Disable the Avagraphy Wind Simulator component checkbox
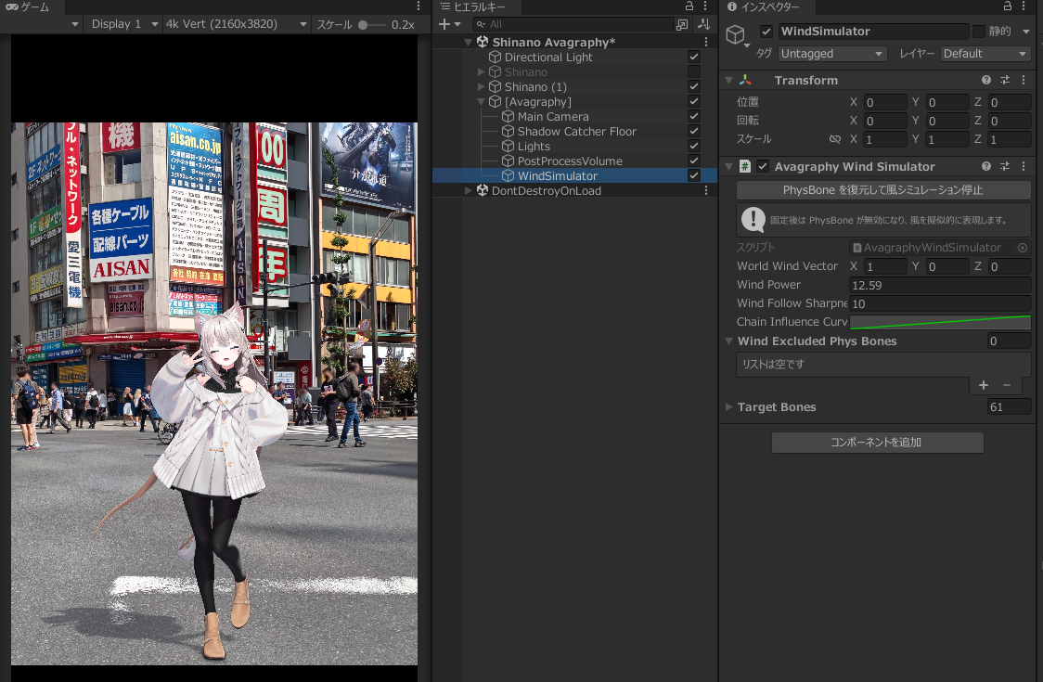The width and height of the screenshot is (1043, 682). (x=763, y=166)
